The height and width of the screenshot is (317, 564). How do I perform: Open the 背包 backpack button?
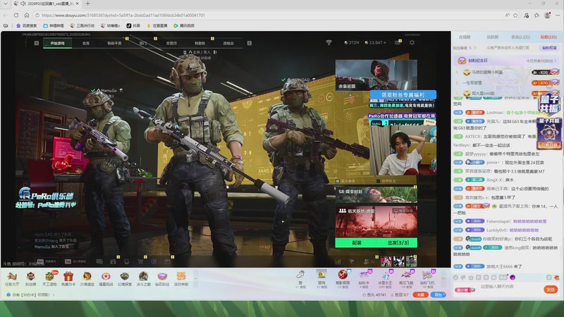[438, 294]
